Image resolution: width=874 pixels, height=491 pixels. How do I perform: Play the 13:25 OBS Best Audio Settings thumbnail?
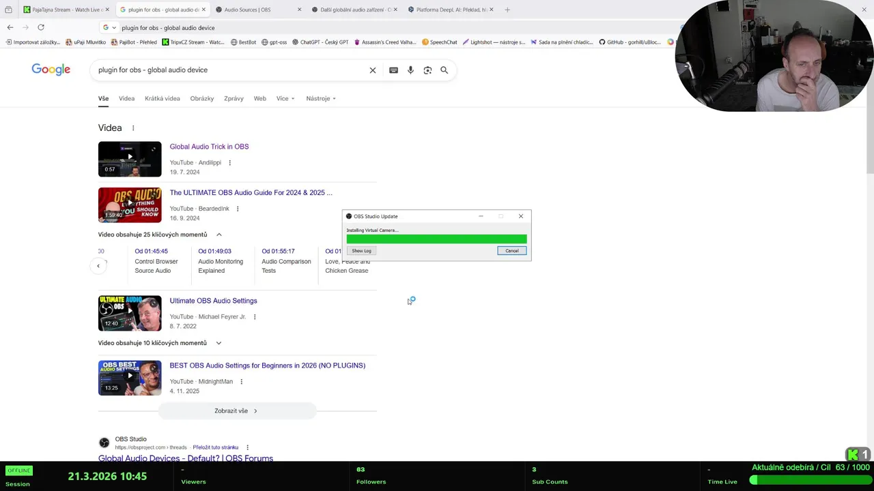coord(130,378)
